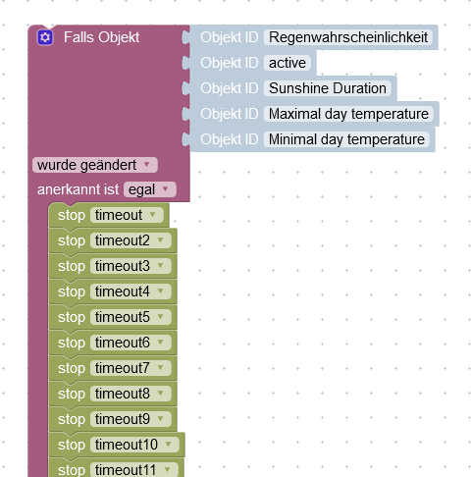Select the 'stop' label of the timeout8 block
471x477 pixels.
pyautogui.click(x=72, y=394)
